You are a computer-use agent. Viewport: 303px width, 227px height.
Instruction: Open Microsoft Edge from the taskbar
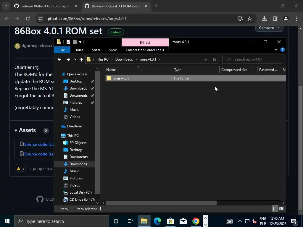157,221
